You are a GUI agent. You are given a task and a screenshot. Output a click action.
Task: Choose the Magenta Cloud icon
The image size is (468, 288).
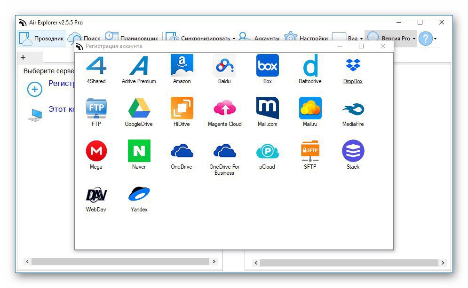coord(224,108)
